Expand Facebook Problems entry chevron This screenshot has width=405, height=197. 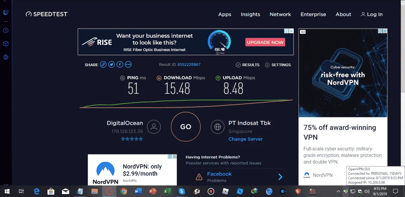(280, 176)
